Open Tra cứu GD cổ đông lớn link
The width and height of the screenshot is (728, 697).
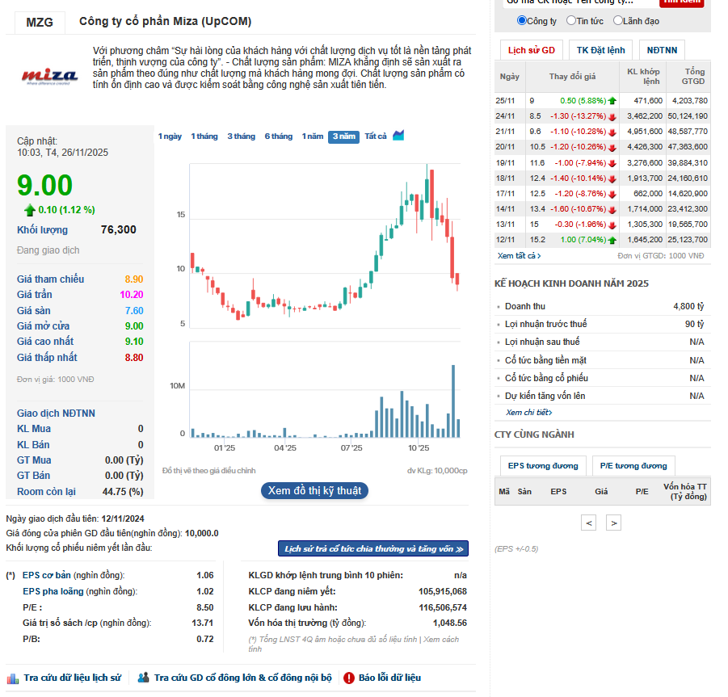(x=243, y=678)
